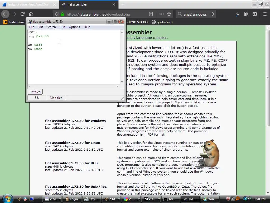Toggle the browser sidebar icon
The width and height of the screenshot is (270, 203).
(255, 14)
